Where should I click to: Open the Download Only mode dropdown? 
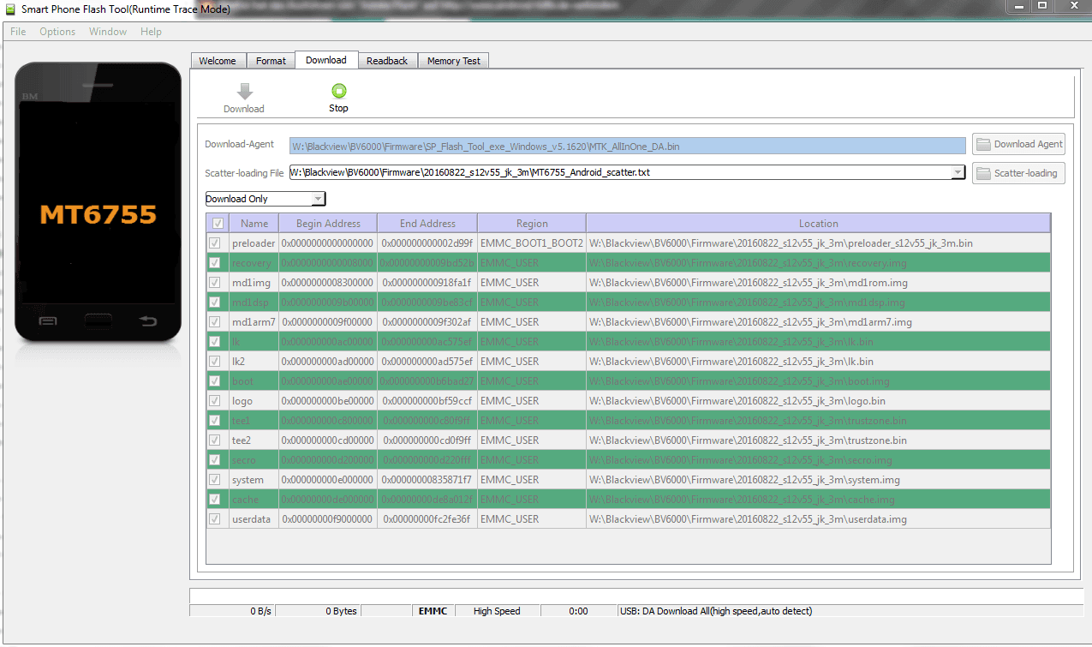pyautogui.click(x=266, y=199)
